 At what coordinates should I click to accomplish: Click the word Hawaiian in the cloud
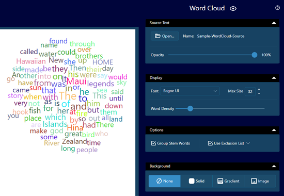[31, 61]
